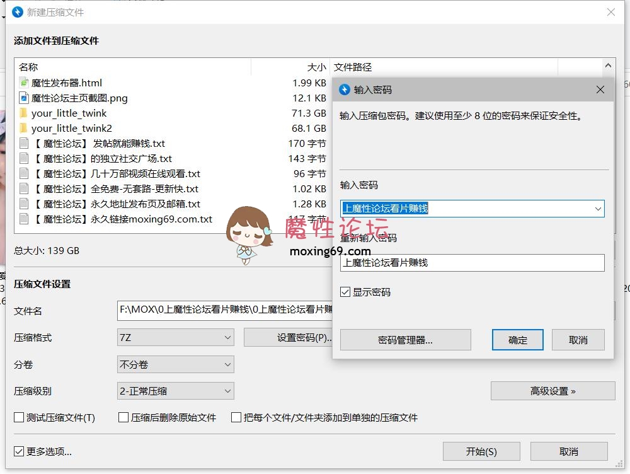The height and width of the screenshot is (474, 630).
Task: Check 压缩后删除原始文件 option
Action: [x=123, y=417]
